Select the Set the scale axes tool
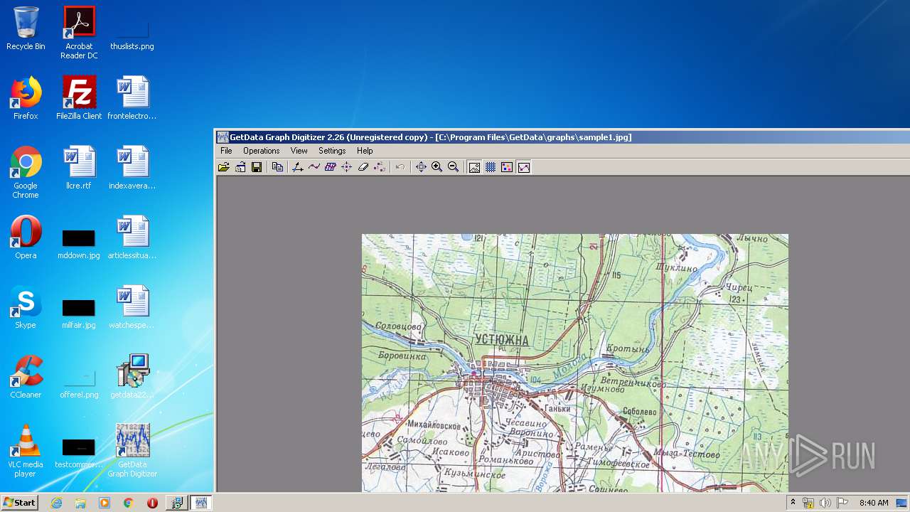 [298, 167]
